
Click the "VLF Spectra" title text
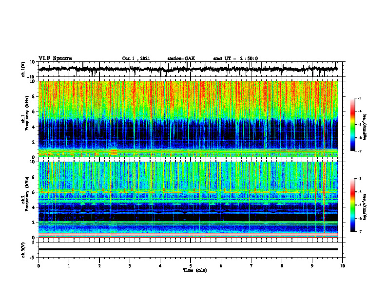55,58
